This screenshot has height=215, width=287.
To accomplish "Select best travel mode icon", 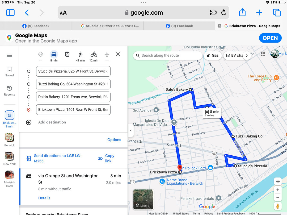I will [x=41, y=55].
